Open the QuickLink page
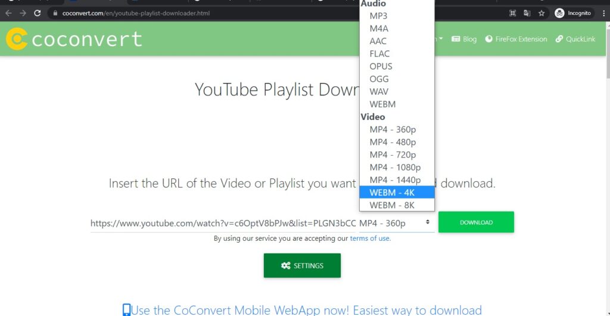Viewport: 610px width, 316px height. click(575, 39)
